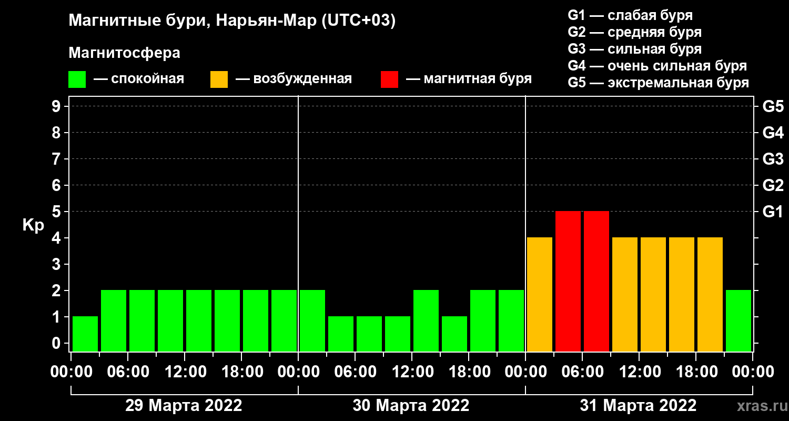
Task: Click the red 'магнитная буря' legend swatch
Action: (x=389, y=79)
